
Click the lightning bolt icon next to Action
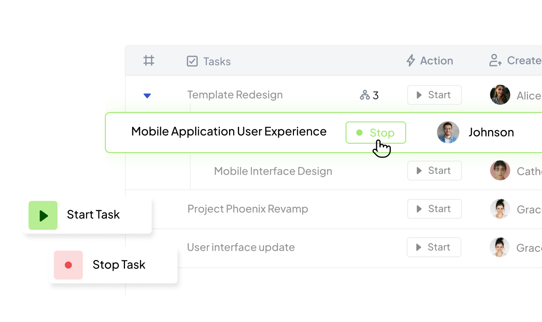[x=410, y=60]
